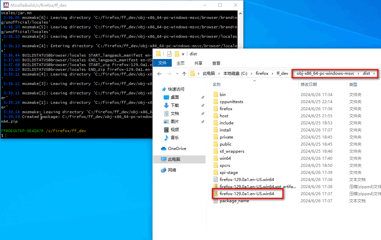The width and height of the screenshot is (381, 240).
Task: Click the pin icon next to 文档
Action: pos(203,114)
